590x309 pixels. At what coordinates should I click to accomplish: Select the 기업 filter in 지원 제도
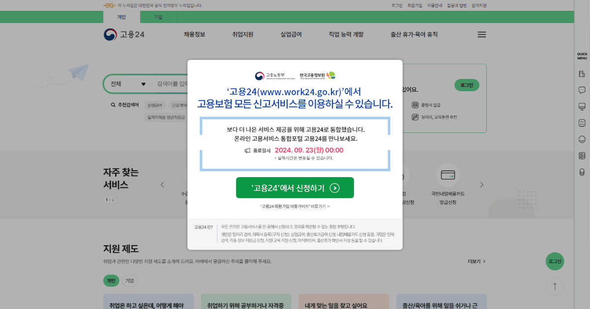tap(130, 281)
